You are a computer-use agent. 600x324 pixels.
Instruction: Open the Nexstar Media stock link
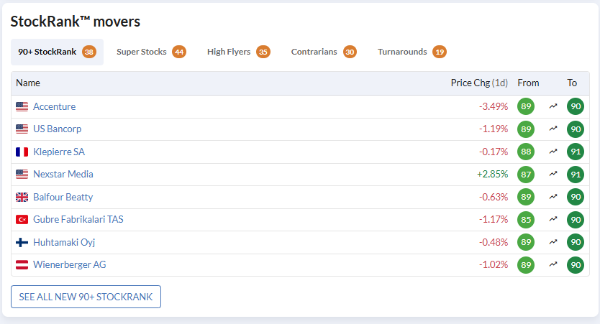pos(63,175)
